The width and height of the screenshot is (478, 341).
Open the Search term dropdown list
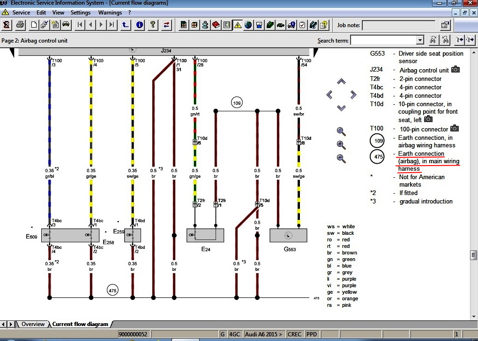coord(420,40)
